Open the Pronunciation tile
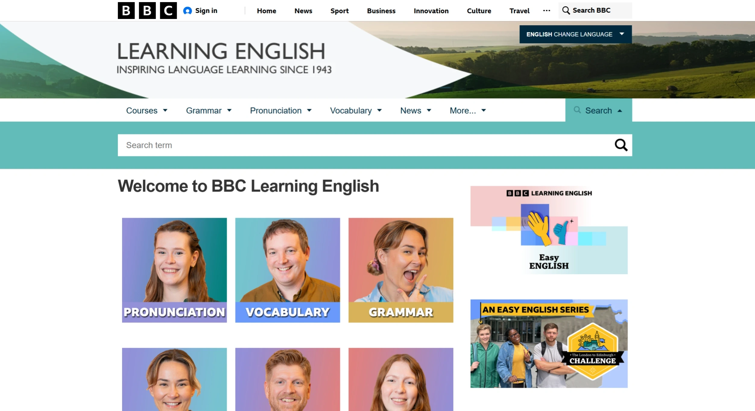The height and width of the screenshot is (411, 755). tap(174, 270)
